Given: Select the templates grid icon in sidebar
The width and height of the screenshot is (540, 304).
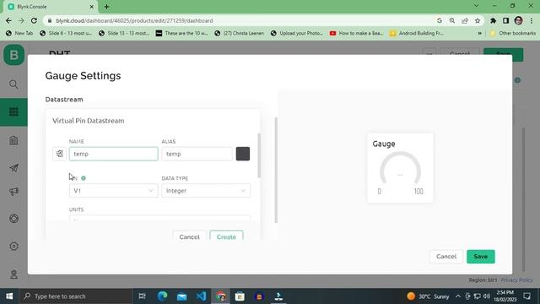Looking at the screenshot, I should coord(13,111).
